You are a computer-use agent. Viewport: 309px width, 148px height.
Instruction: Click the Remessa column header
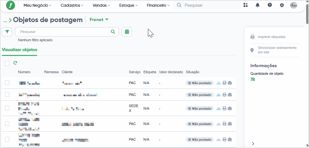[52, 72]
